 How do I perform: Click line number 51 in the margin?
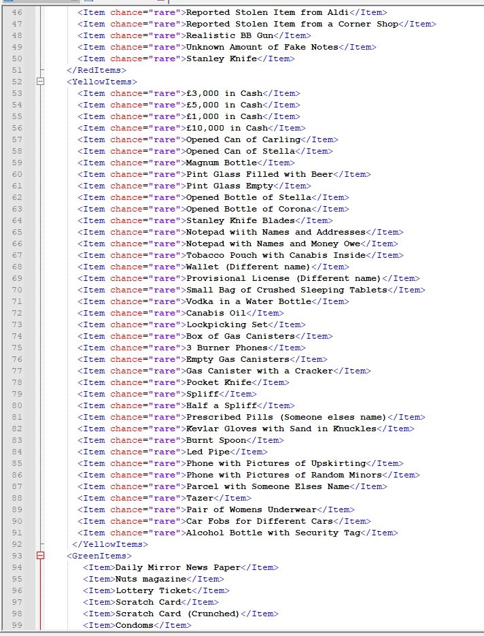16,70
